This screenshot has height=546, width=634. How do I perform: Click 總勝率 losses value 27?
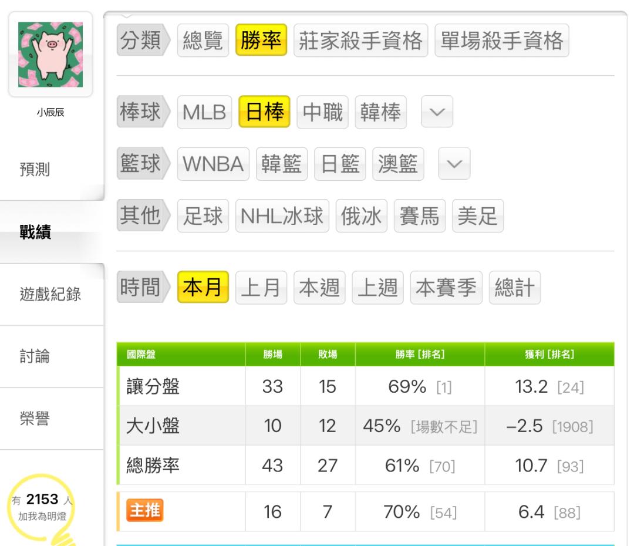[x=328, y=466]
